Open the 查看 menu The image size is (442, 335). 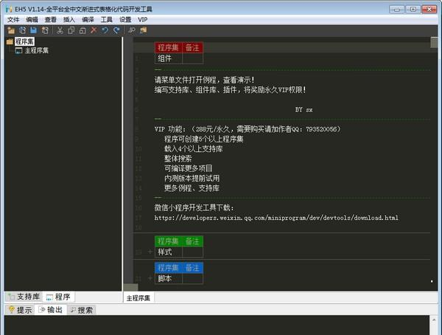pyautogui.click(x=50, y=19)
